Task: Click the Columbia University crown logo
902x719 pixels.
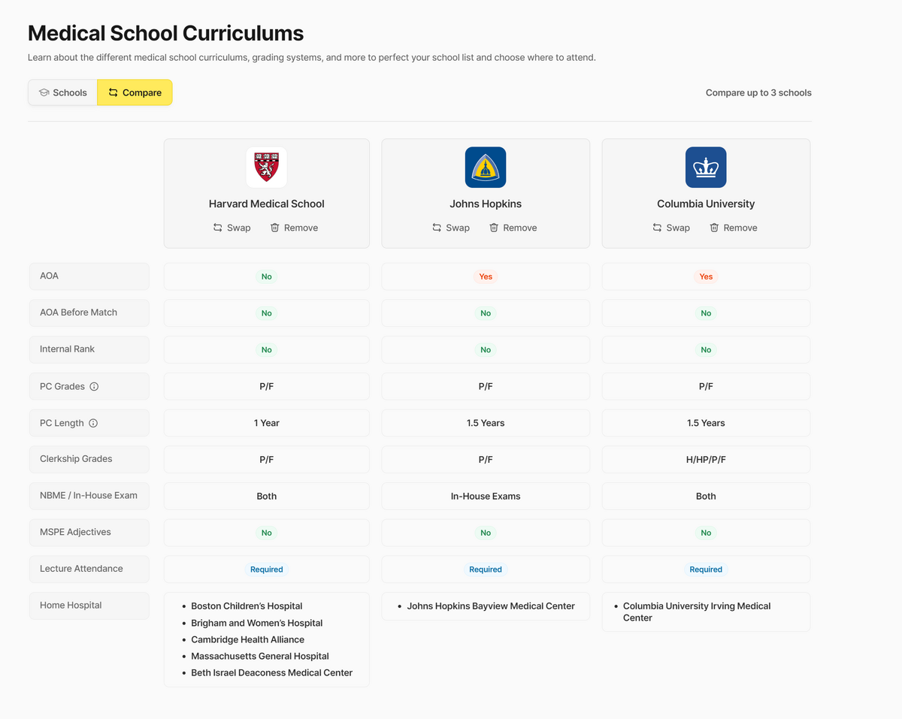Action: click(706, 167)
